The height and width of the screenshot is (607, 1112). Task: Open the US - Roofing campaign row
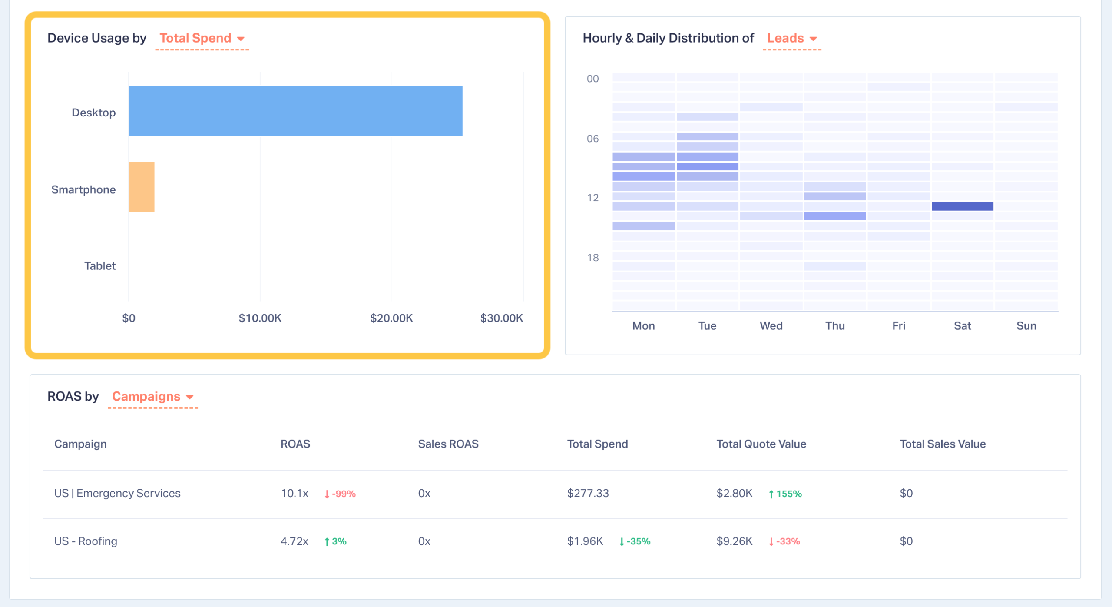[x=86, y=541]
